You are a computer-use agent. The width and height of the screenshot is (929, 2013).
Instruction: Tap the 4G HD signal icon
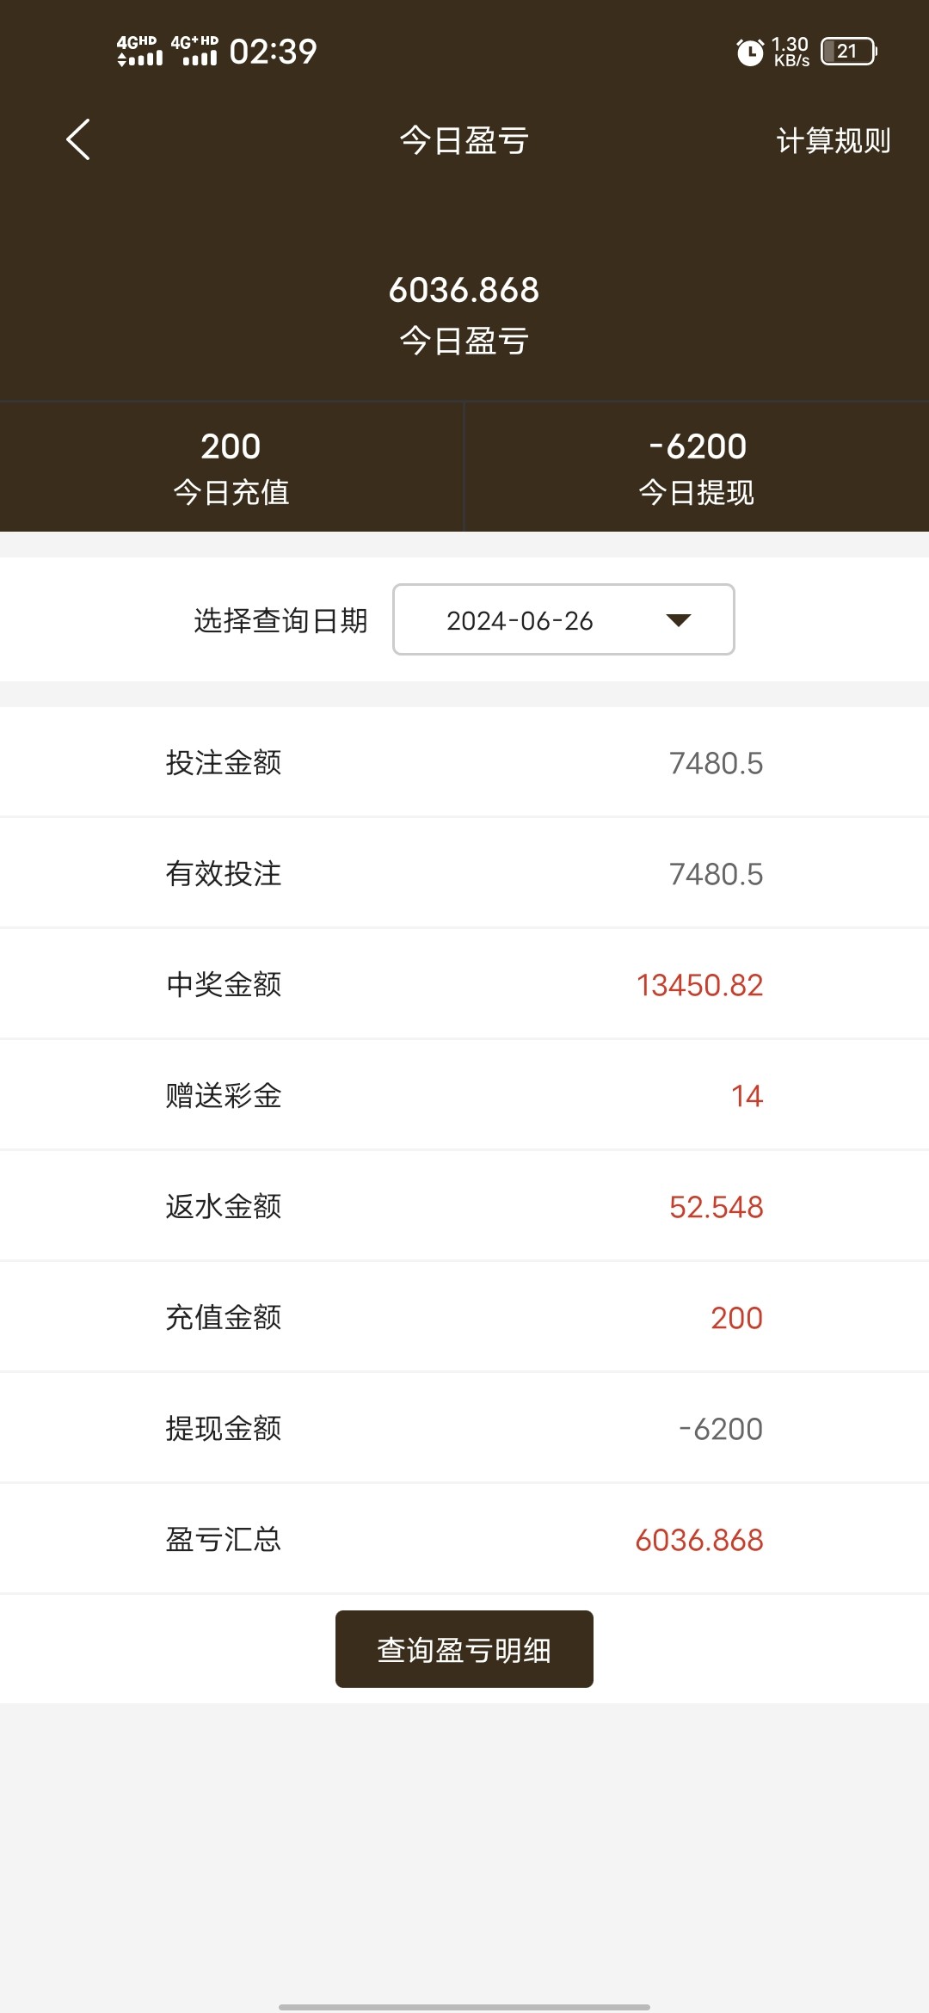[x=139, y=52]
